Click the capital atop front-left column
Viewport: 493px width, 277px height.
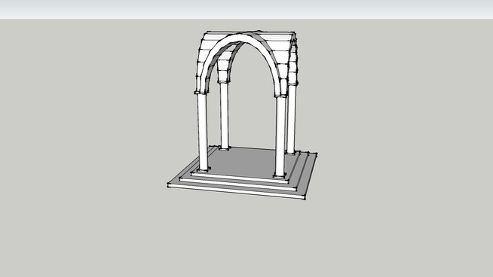pyautogui.click(x=201, y=93)
